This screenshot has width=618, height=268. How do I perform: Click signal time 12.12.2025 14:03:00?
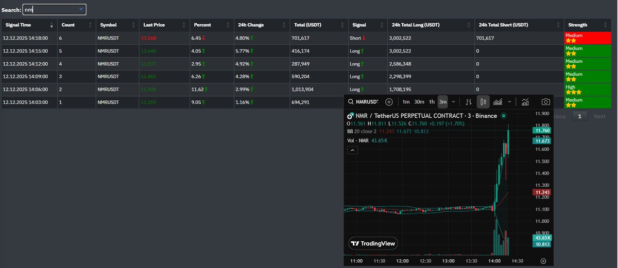pos(26,102)
